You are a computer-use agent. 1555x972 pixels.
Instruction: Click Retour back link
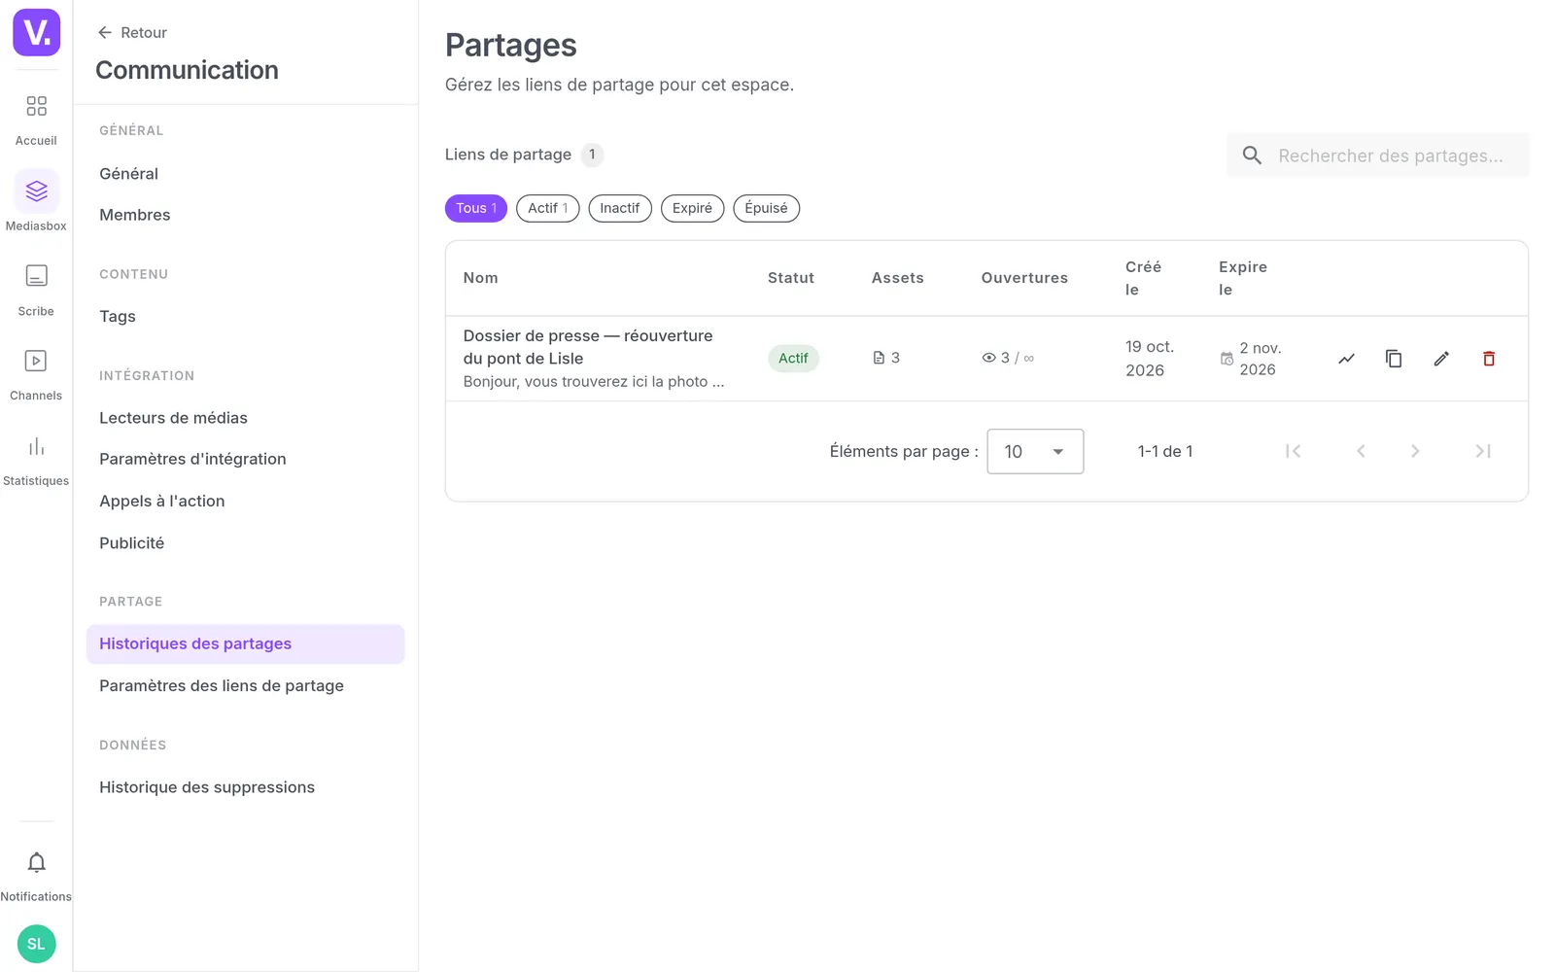click(132, 32)
